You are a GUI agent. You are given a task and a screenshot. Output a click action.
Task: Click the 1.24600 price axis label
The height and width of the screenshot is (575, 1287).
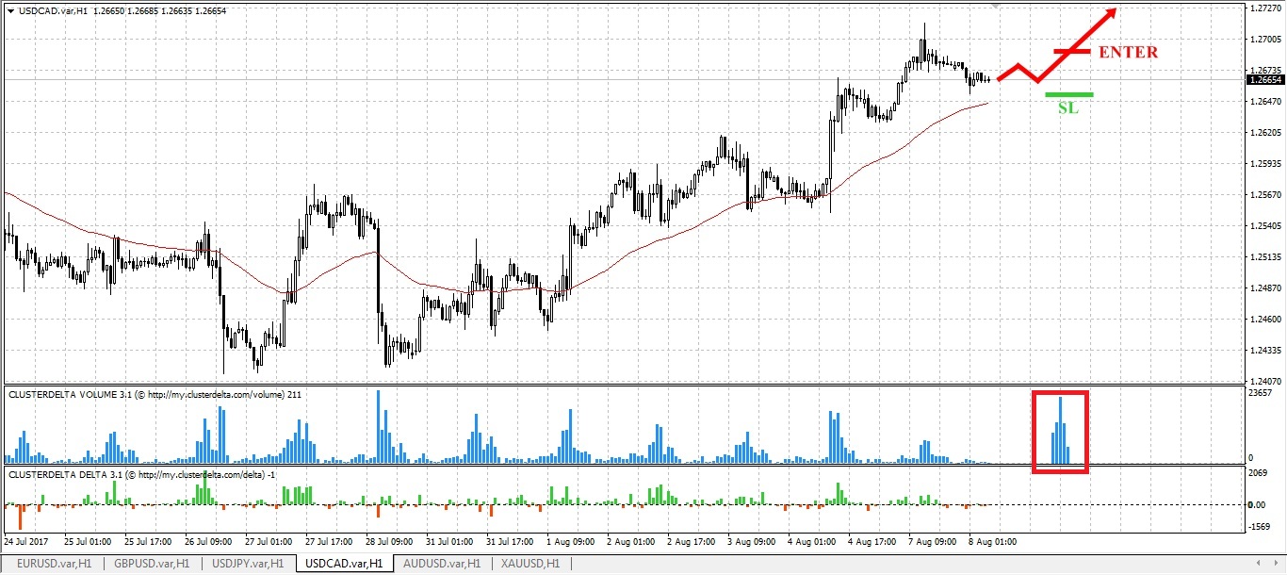(1264, 320)
